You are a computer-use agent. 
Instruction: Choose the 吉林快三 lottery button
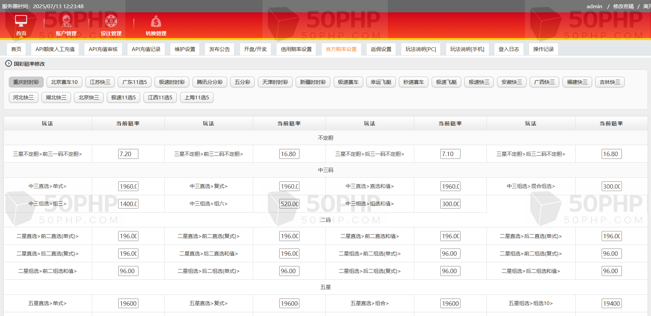click(x=610, y=82)
